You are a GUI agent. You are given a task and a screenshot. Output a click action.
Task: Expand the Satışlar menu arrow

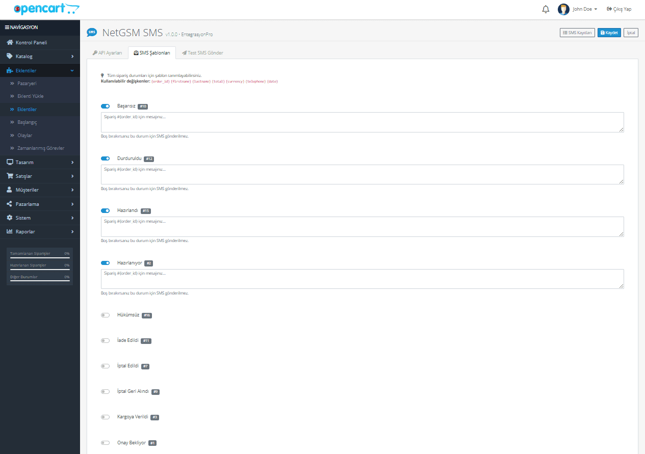coord(72,176)
